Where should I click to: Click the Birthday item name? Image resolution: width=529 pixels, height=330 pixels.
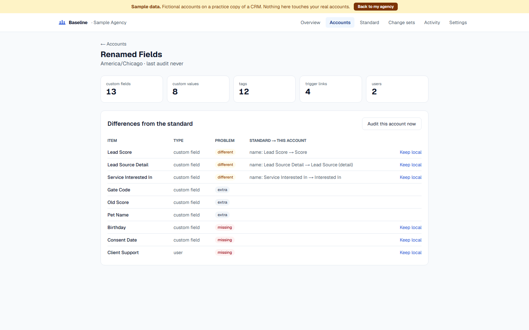click(116, 227)
